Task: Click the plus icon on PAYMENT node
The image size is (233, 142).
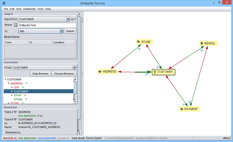Action: (181, 109)
